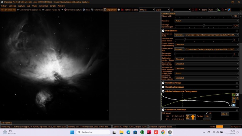Click the histogram icon in the toolbar
Viewport: 242px width, 136px height.
pyautogui.click(x=219, y=10)
